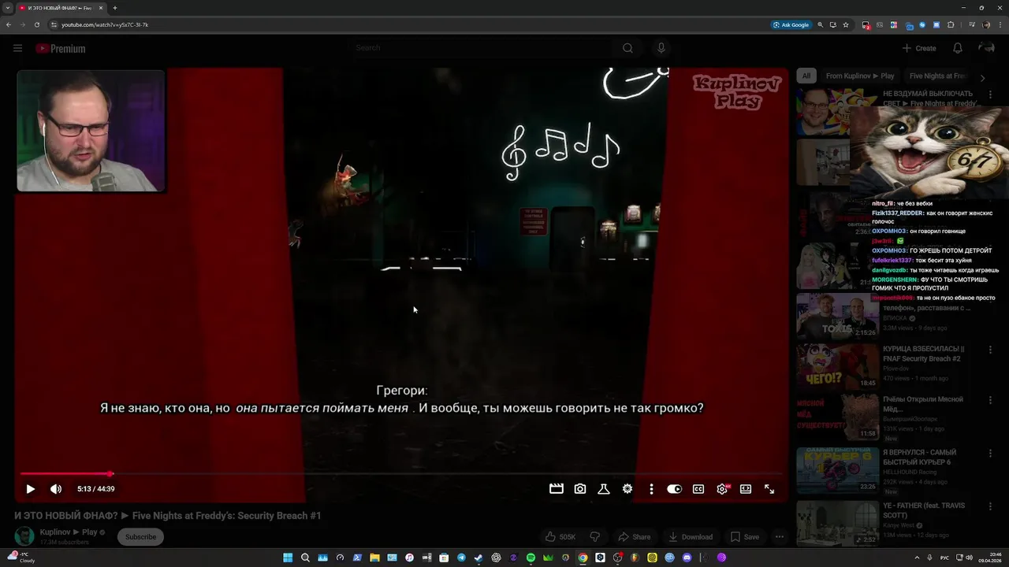Select the All filter chip
This screenshot has width=1009, height=567.
806,76
